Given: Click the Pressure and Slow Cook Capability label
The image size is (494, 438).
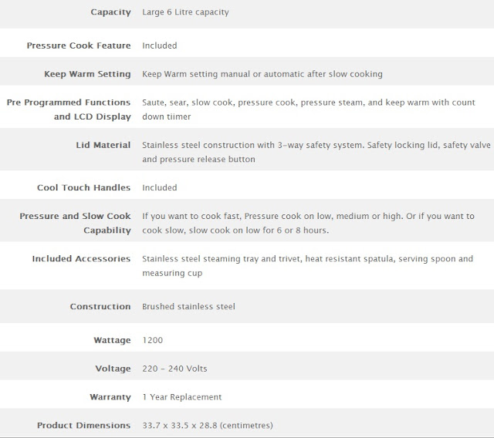Looking at the screenshot, I should [75, 223].
